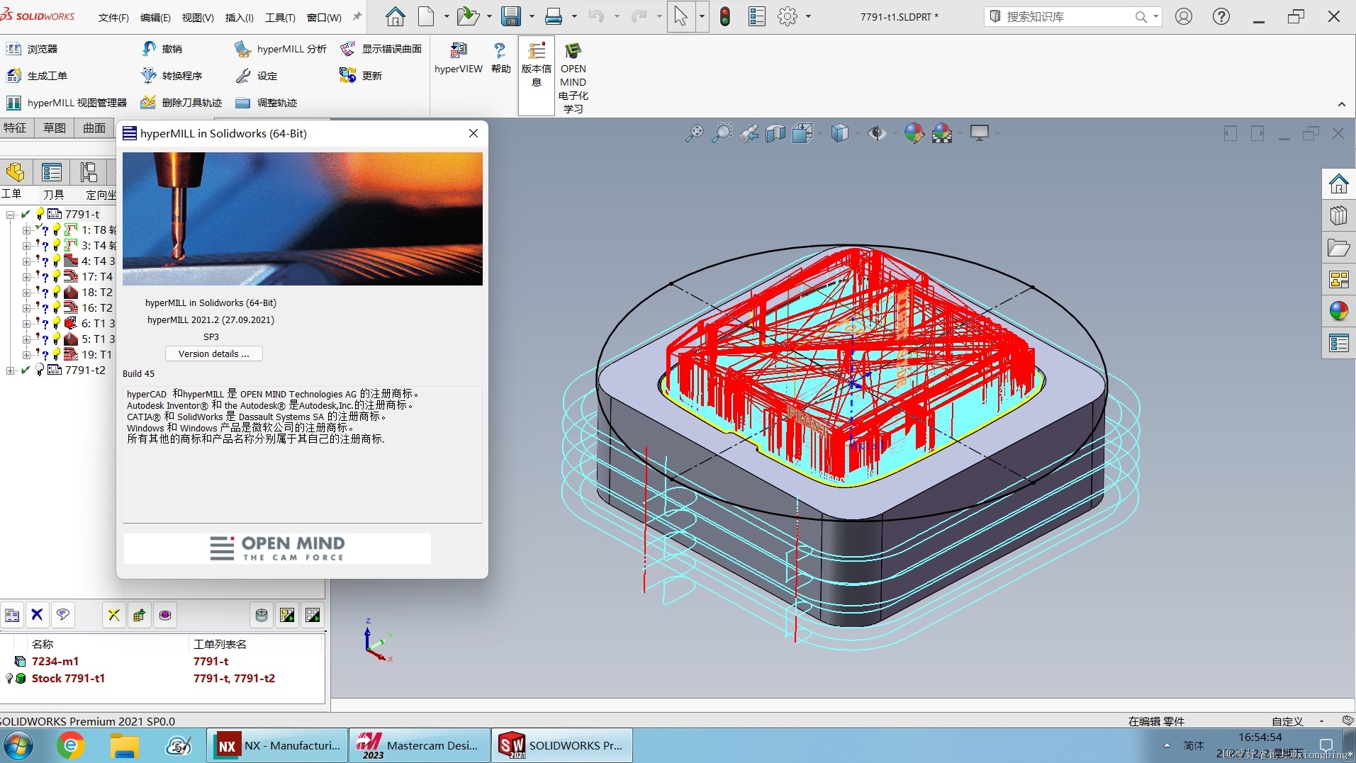
Task: Run 转换程序 convert program
Action: (x=172, y=76)
